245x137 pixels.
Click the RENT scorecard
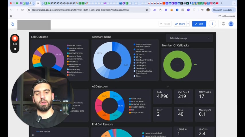pyautogui.click(x=162, y=114)
